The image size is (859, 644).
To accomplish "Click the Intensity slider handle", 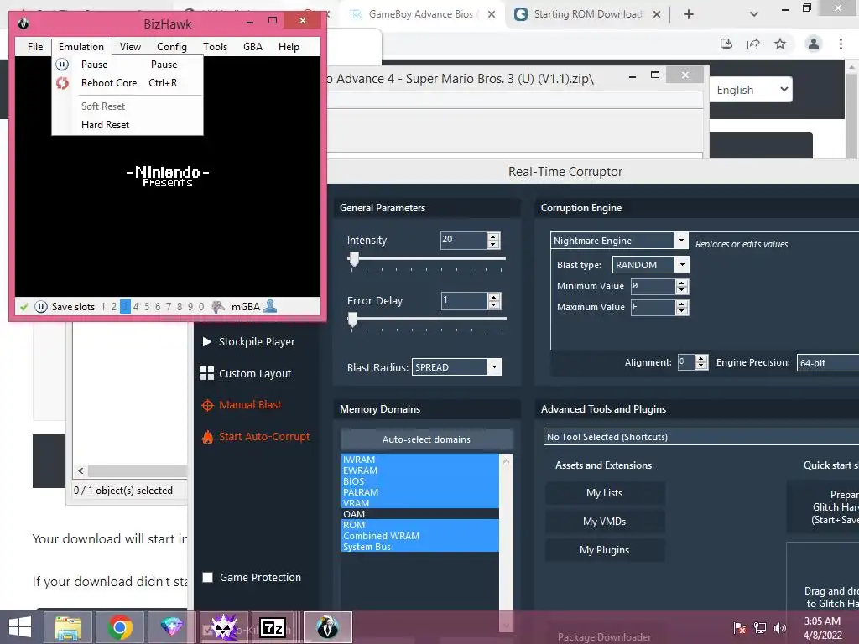I will coord(354,260).
